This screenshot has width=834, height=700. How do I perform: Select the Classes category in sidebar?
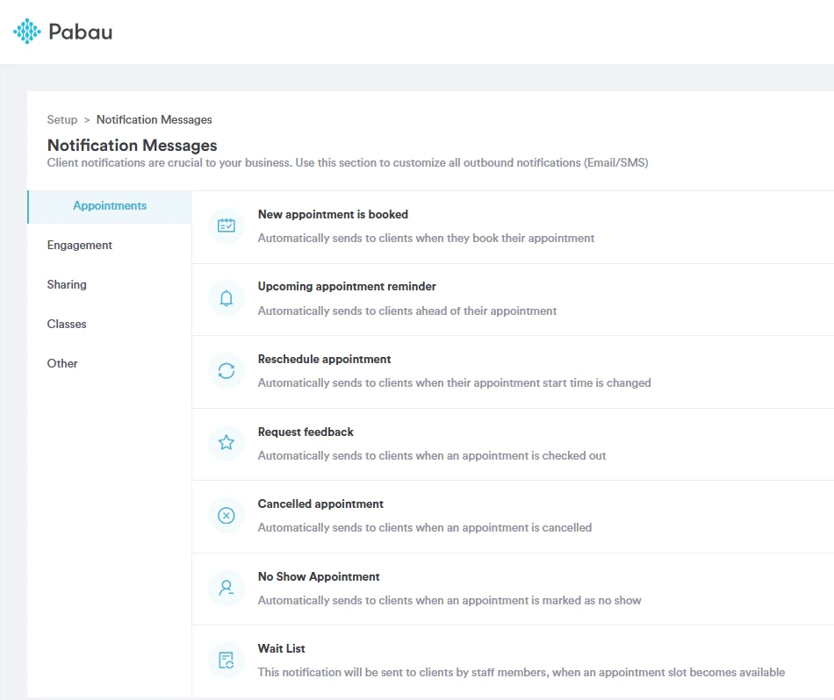pyautogui.click(x=67, y=324)
